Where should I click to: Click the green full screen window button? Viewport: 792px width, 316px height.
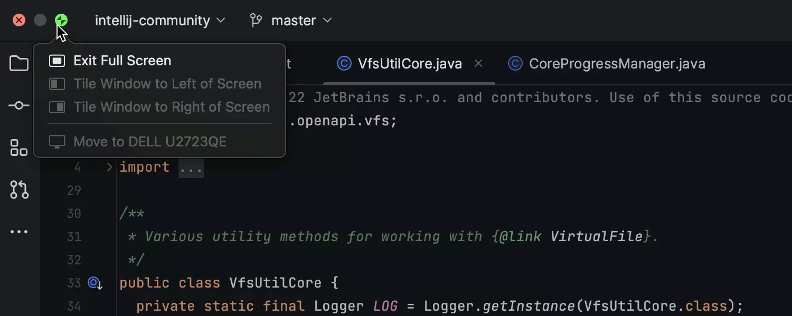pos(61,21)
